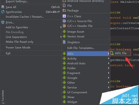Expand the Google submenu arrow
Viewport: 139px width, 105px height.
click(109, 78)
